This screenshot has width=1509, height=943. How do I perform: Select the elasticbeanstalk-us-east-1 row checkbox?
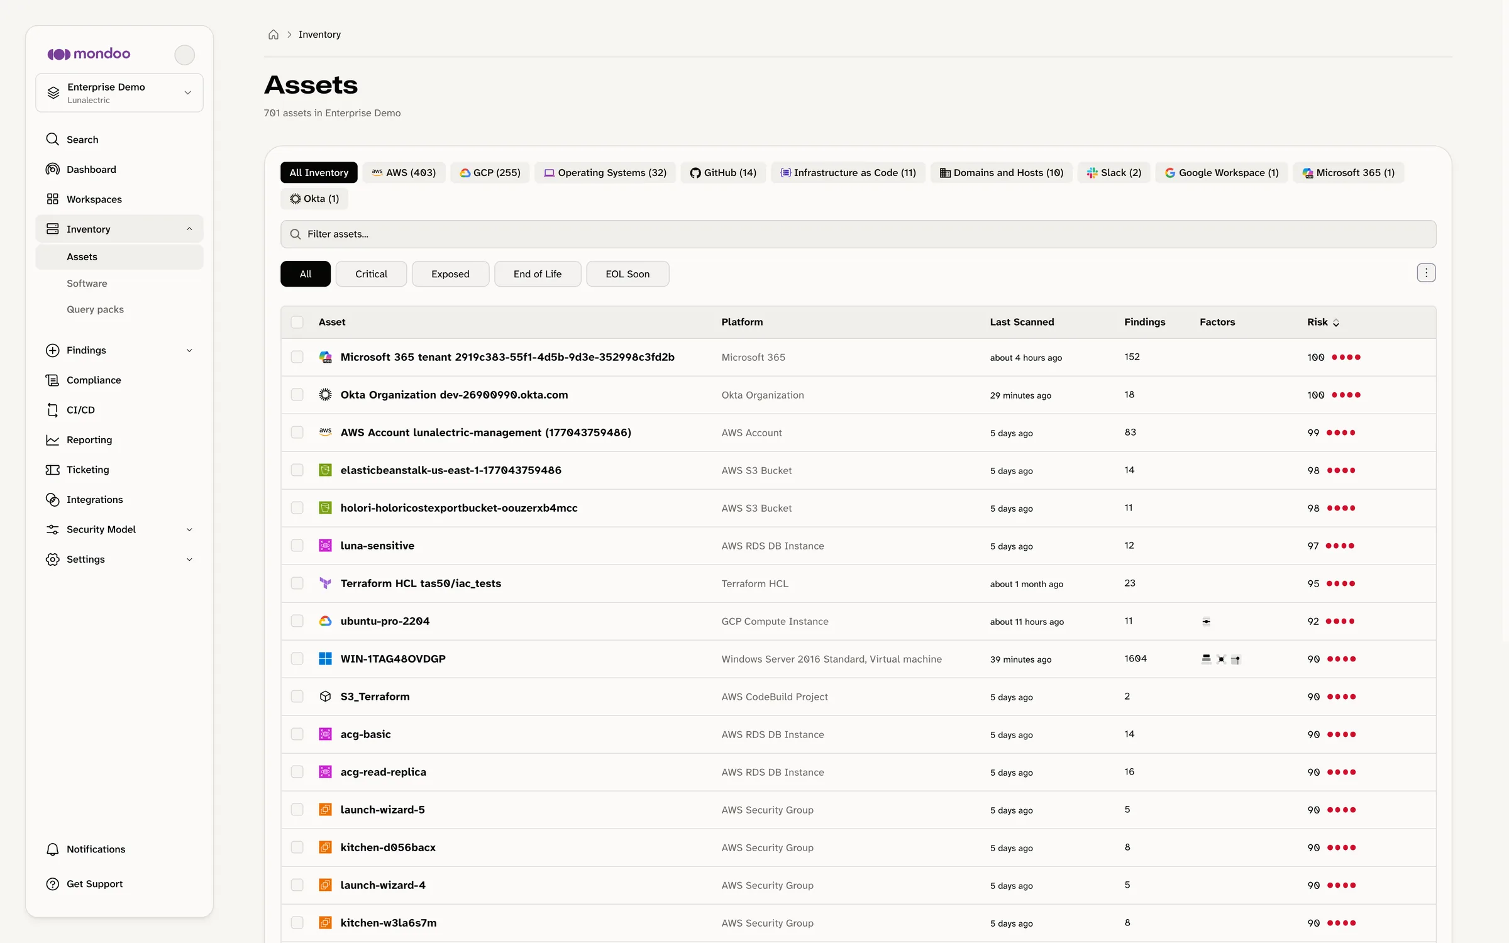[x=297, y=470]
